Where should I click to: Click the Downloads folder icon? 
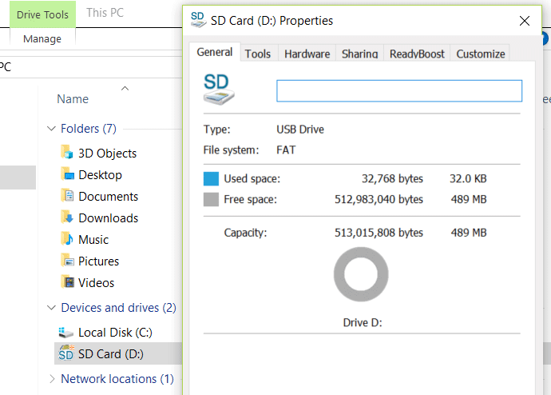(67, 217)
